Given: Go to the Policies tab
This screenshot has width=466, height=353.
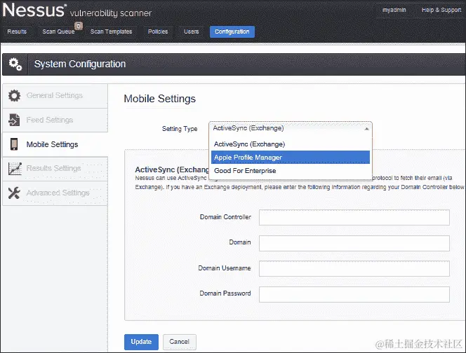Looking at the screenshot, I should click(158, 32).
